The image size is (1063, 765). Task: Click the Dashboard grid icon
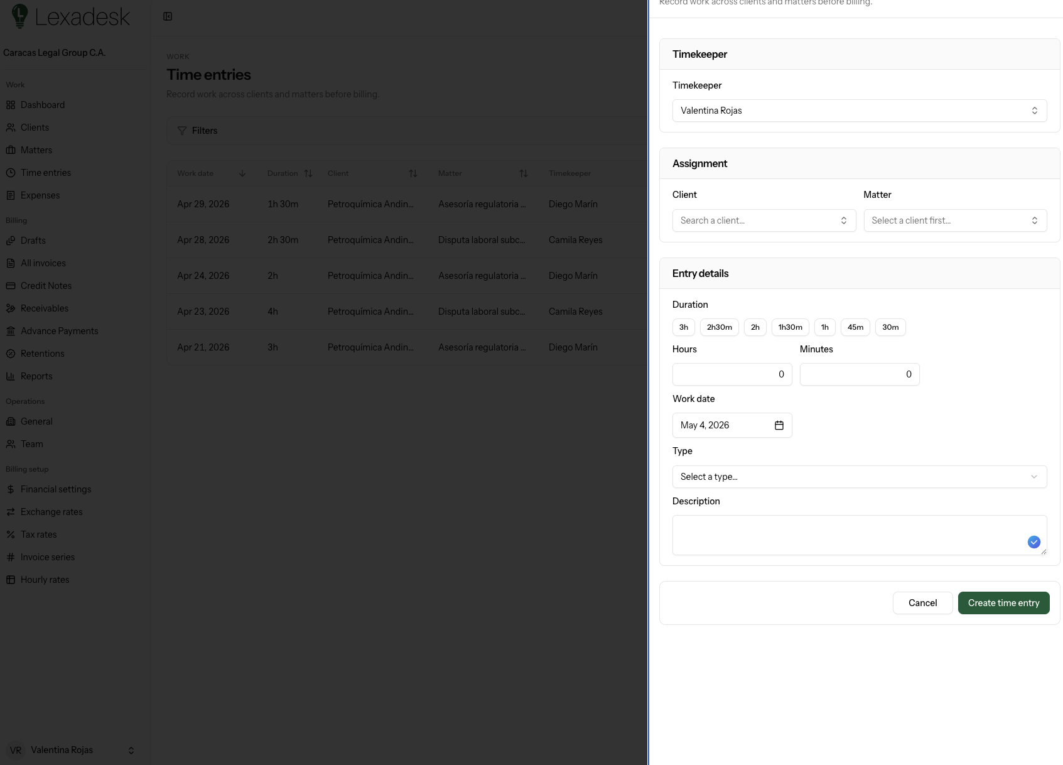[11, 105]
